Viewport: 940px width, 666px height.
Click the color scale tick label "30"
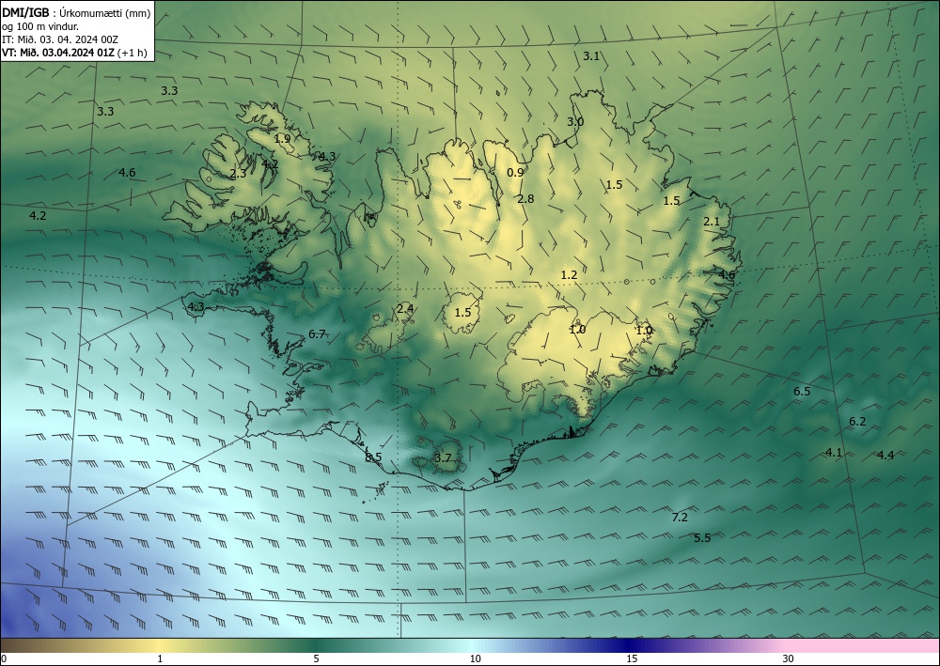[x=789, y=658]
